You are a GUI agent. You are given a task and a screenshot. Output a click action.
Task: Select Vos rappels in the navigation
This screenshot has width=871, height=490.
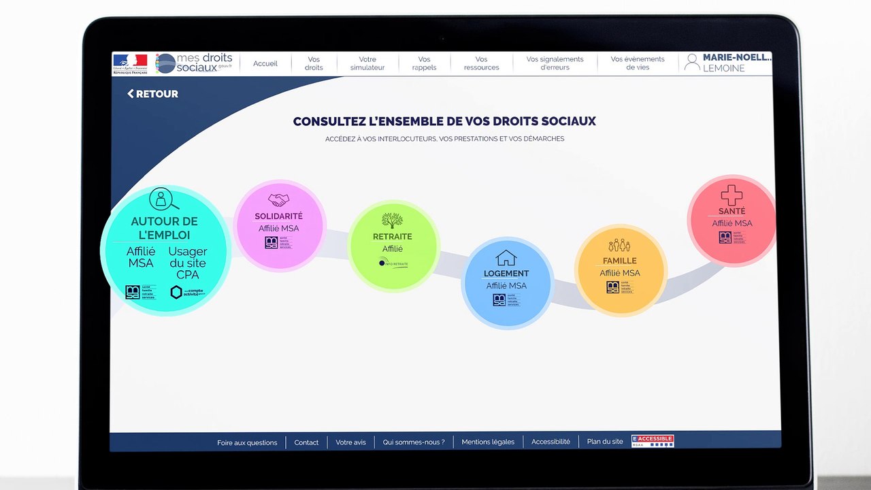click(424, 63)
